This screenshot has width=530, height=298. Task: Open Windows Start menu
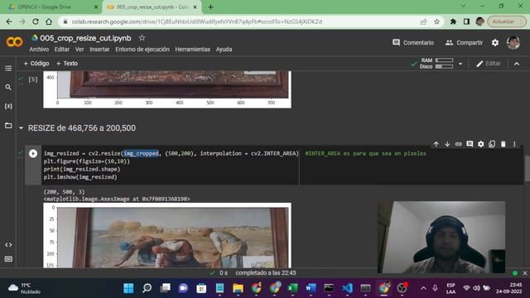(x=128, y=288)
